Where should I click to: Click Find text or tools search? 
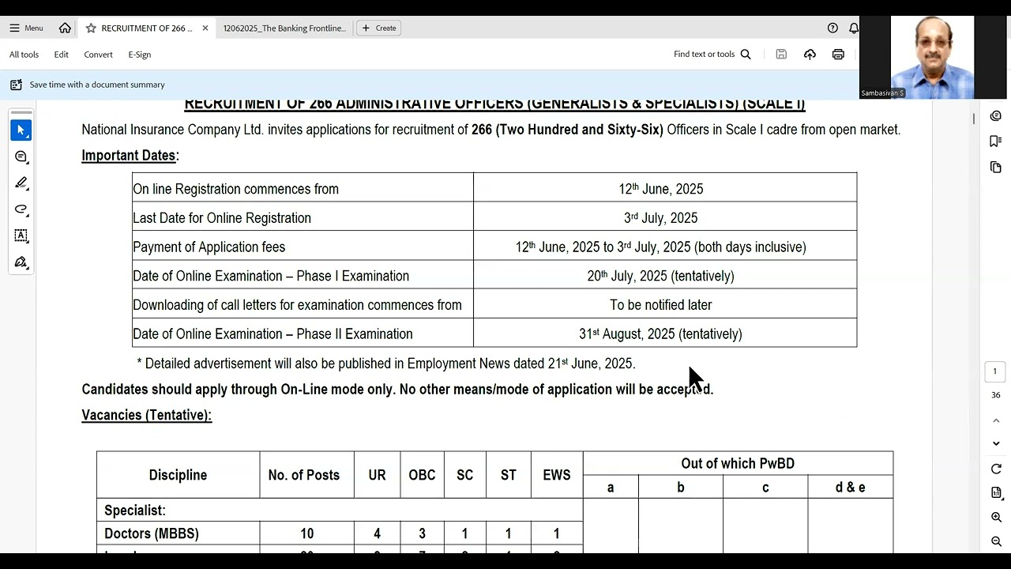pos(712,55)
